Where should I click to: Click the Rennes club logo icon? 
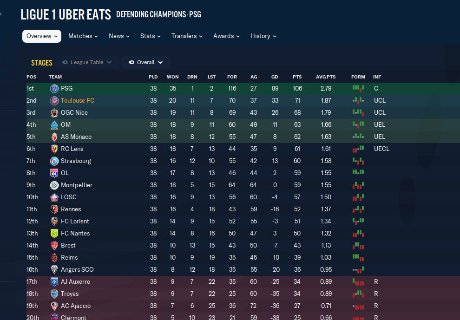(x=54, y=209)
